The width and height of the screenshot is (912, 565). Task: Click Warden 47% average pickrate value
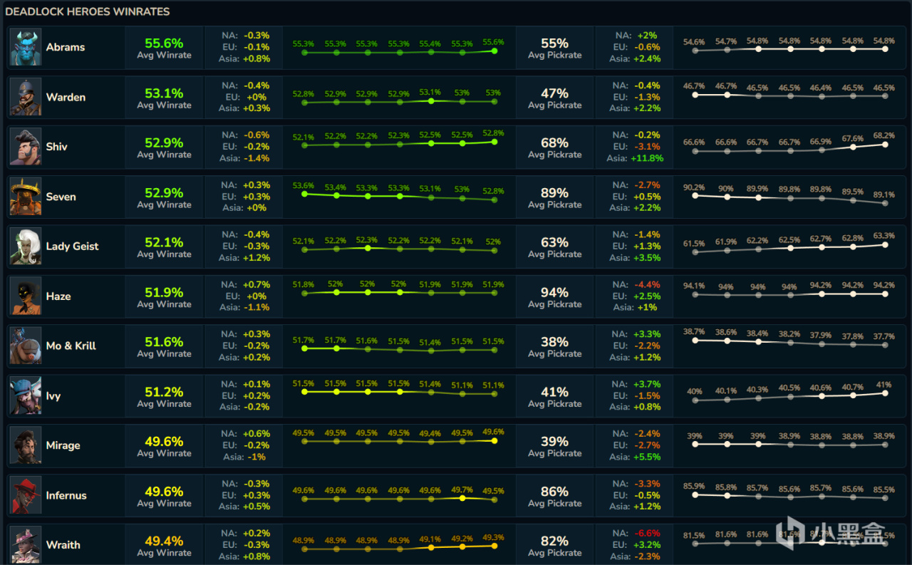click(x=554, y=93)
